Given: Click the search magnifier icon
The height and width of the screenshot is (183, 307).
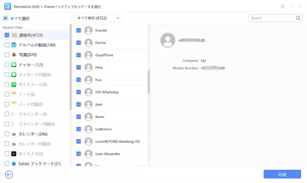Looking at the screenshot, I should [x=298, y=18].
